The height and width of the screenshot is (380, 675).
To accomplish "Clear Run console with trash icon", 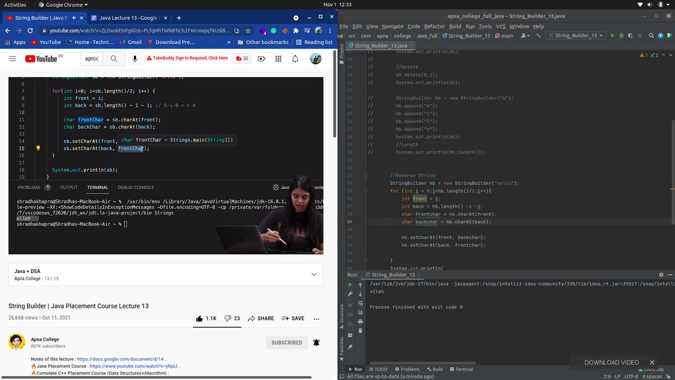I will (361, 330).
